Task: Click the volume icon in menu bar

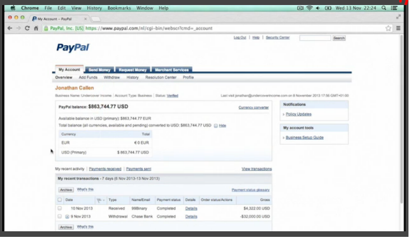Action: click(x=318, y=8)
